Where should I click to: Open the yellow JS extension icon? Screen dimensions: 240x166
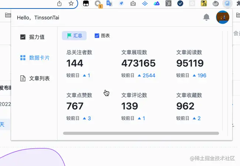pos(204,3)
